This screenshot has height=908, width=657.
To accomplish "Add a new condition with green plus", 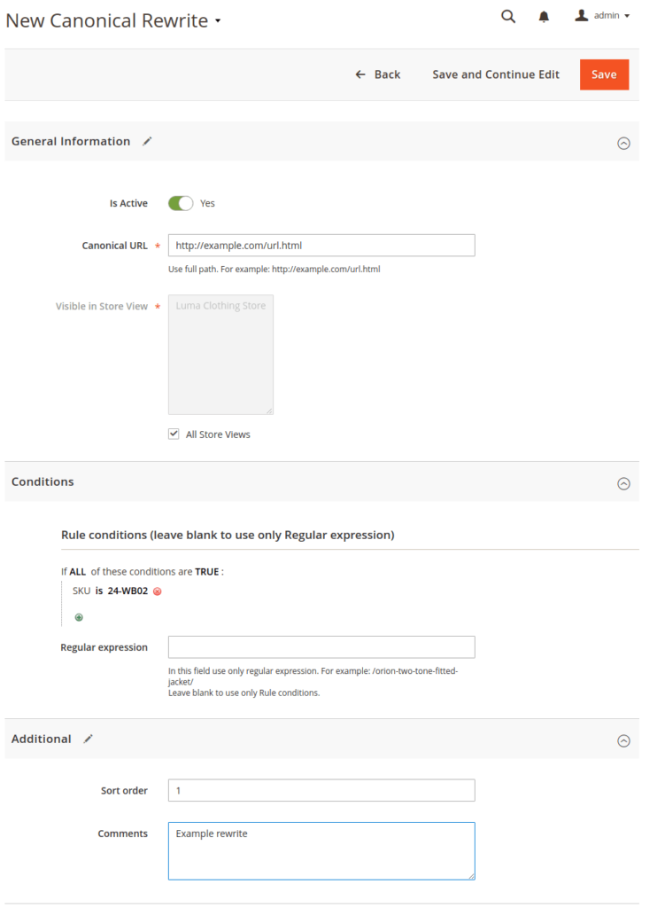I will [79, 617].
